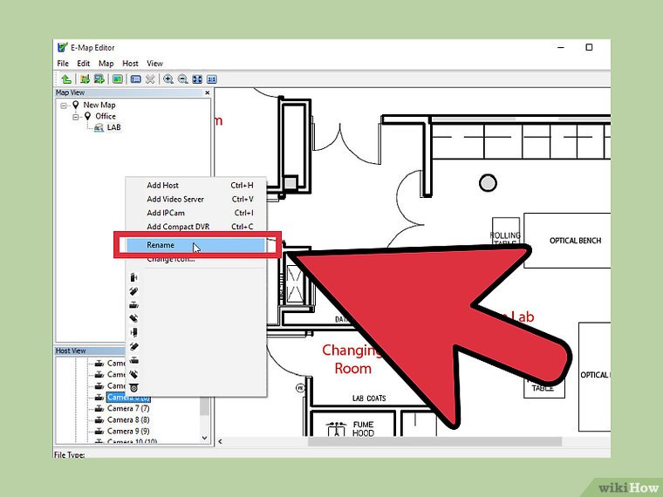Select Camera 8 (8) in Host View
The image size is (663, 497).
pyautogui.click(x=128, y=419)
